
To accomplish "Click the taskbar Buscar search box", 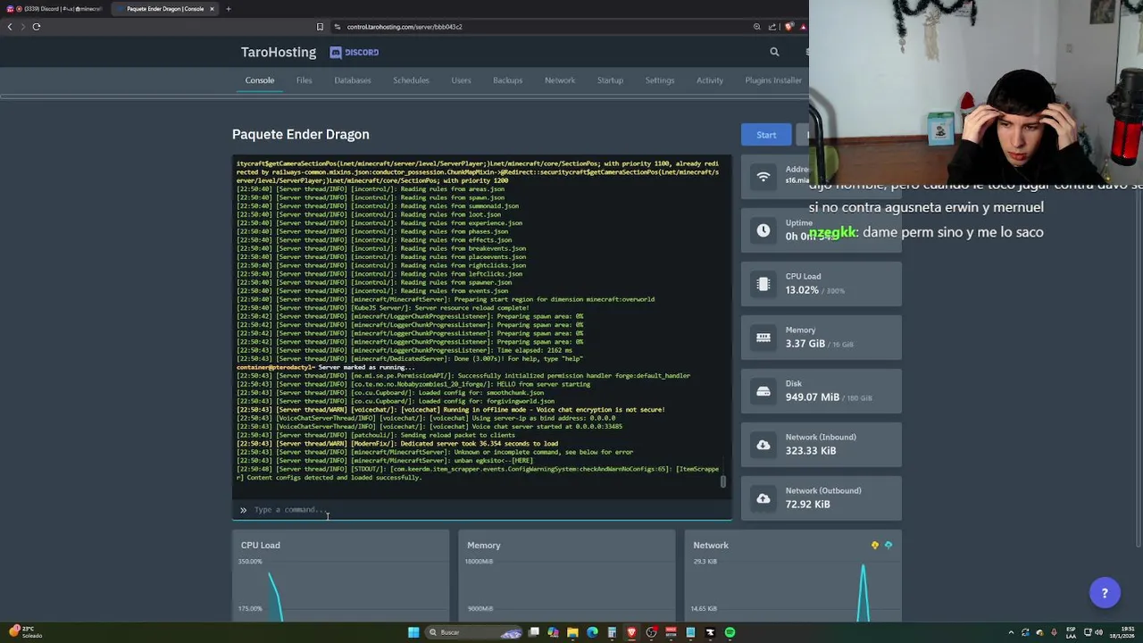I will coord(473,632).
